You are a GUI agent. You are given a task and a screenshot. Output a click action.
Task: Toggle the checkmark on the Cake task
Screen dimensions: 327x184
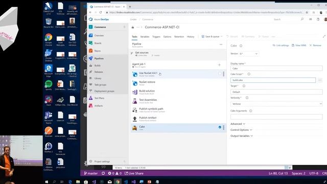pyautogui.click(x=220, y=127)
